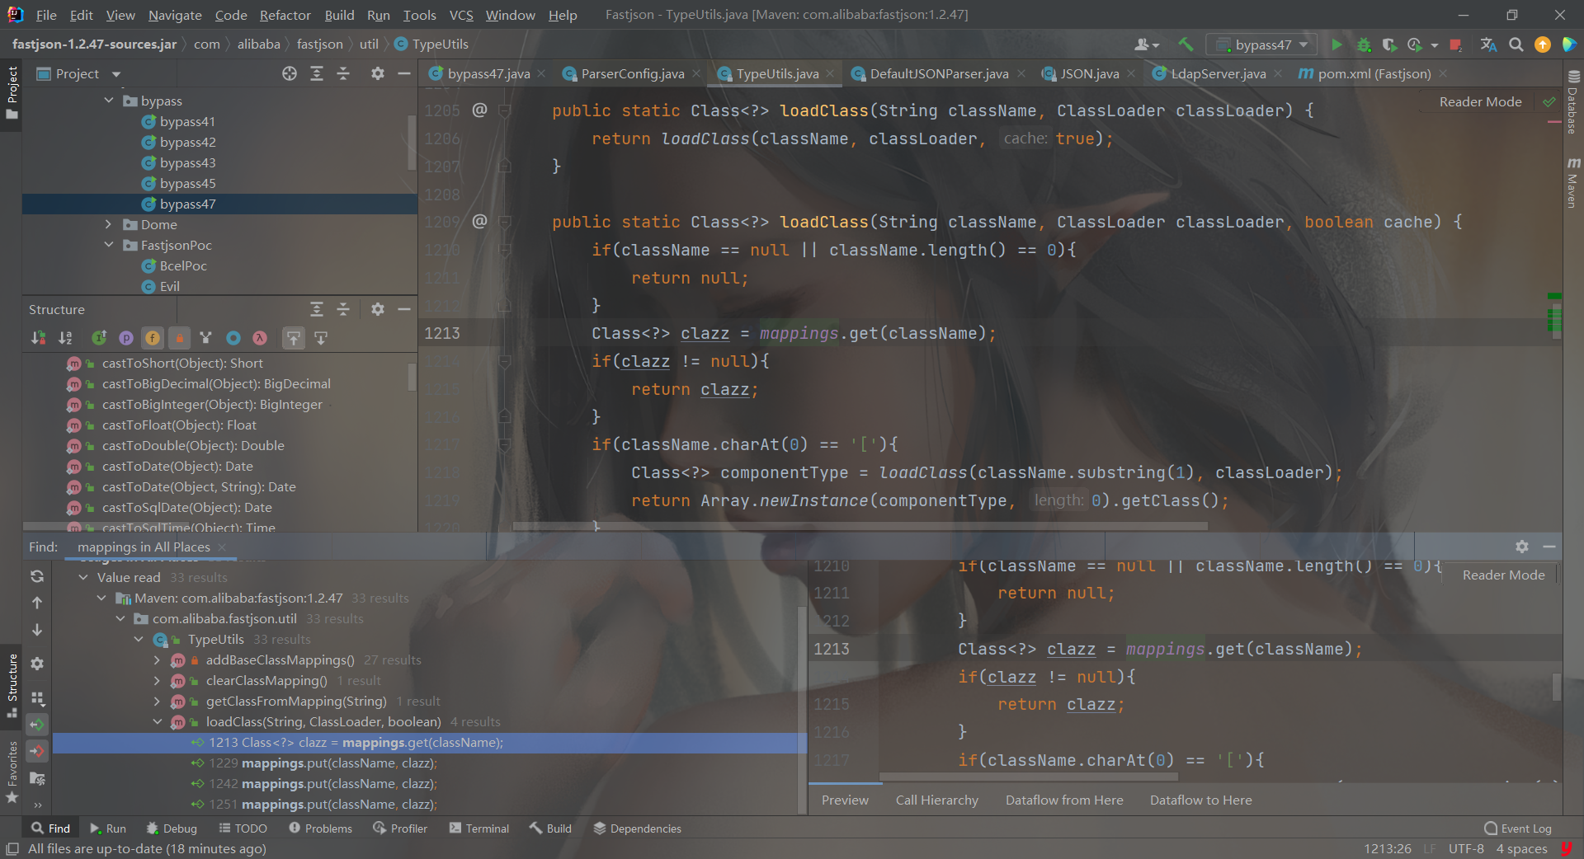Screen dimensions: 1584x859
Task: Expand the Dome folder in Project tree
Action: tap(109, 224)
